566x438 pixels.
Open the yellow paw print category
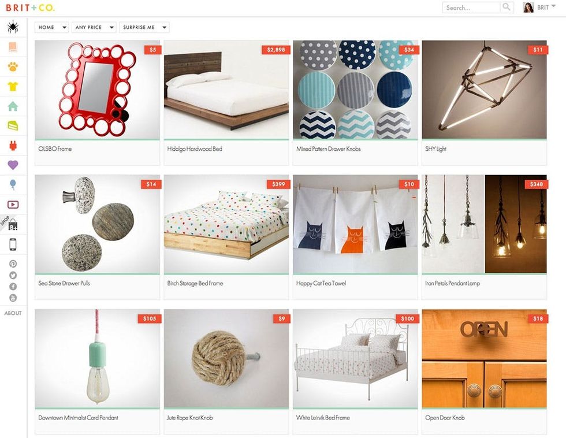click(x=13, y=66)
